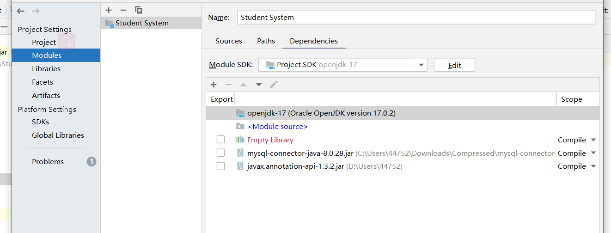
Task: Remove the selected module with the minus icon
Action: [x=123, y=10]
